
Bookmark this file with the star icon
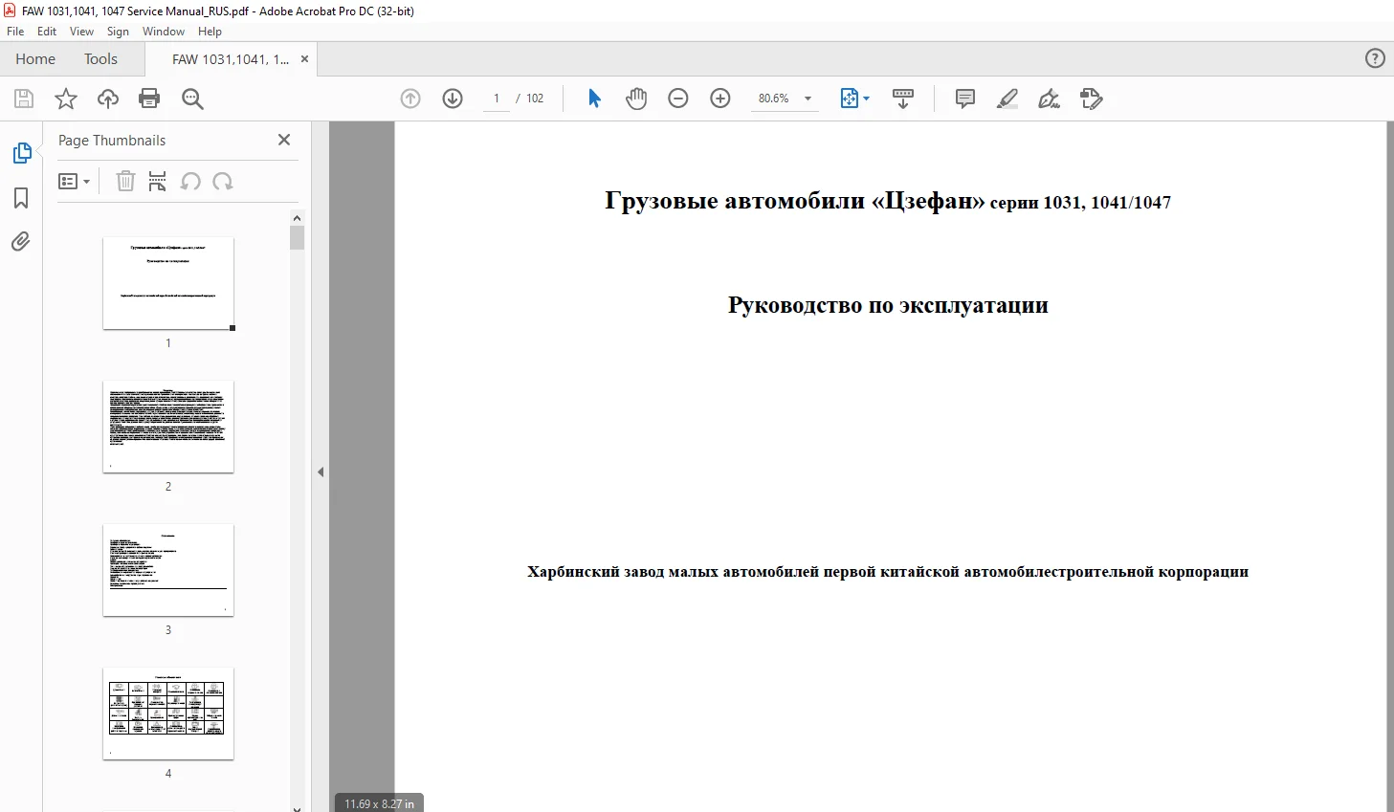point(66,99)
